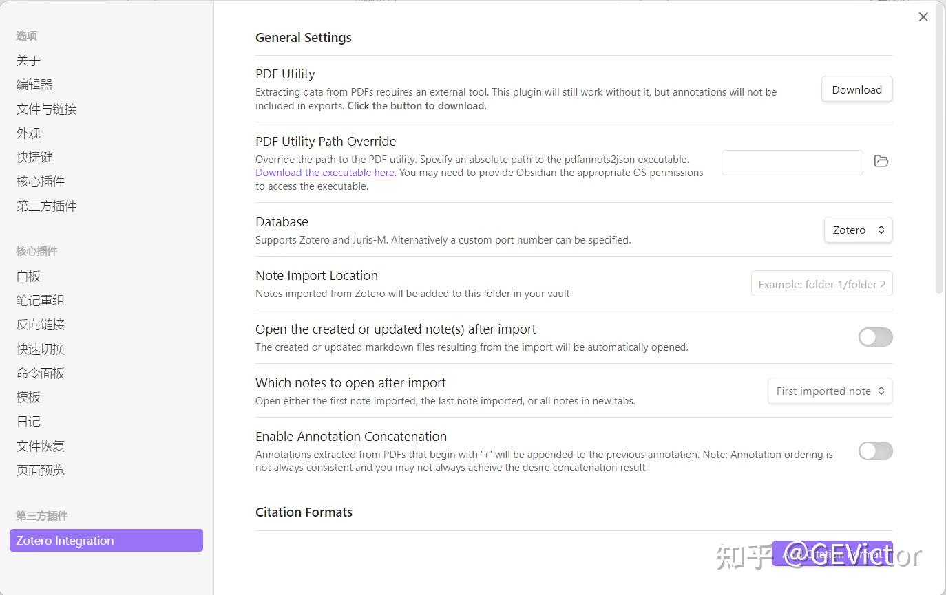Open 外观 appearance settings
This screenshot has height=595, width=946.
(x=28, y=133)
